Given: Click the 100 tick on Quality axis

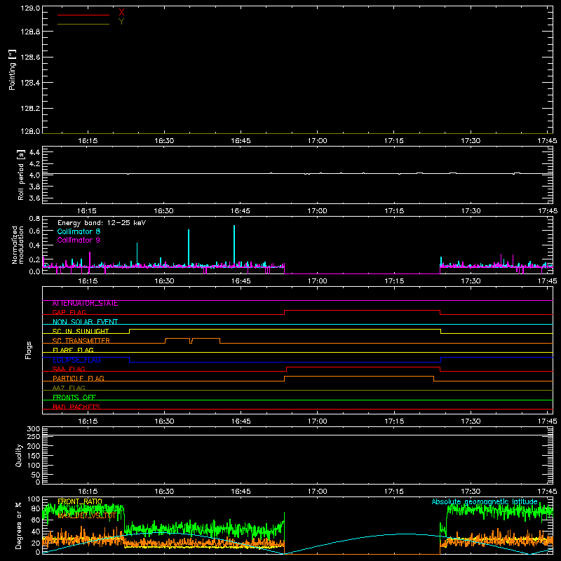Looking at the screenshot, I should coord(33,465).
